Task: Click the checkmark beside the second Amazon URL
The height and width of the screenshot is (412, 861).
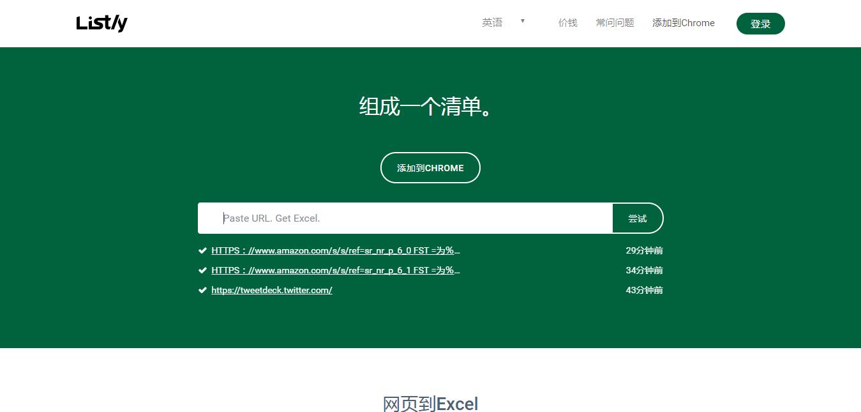Action: point(202,270)
